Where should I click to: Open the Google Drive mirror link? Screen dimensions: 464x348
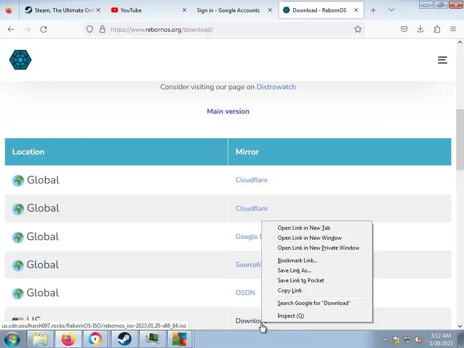[249, 237]
